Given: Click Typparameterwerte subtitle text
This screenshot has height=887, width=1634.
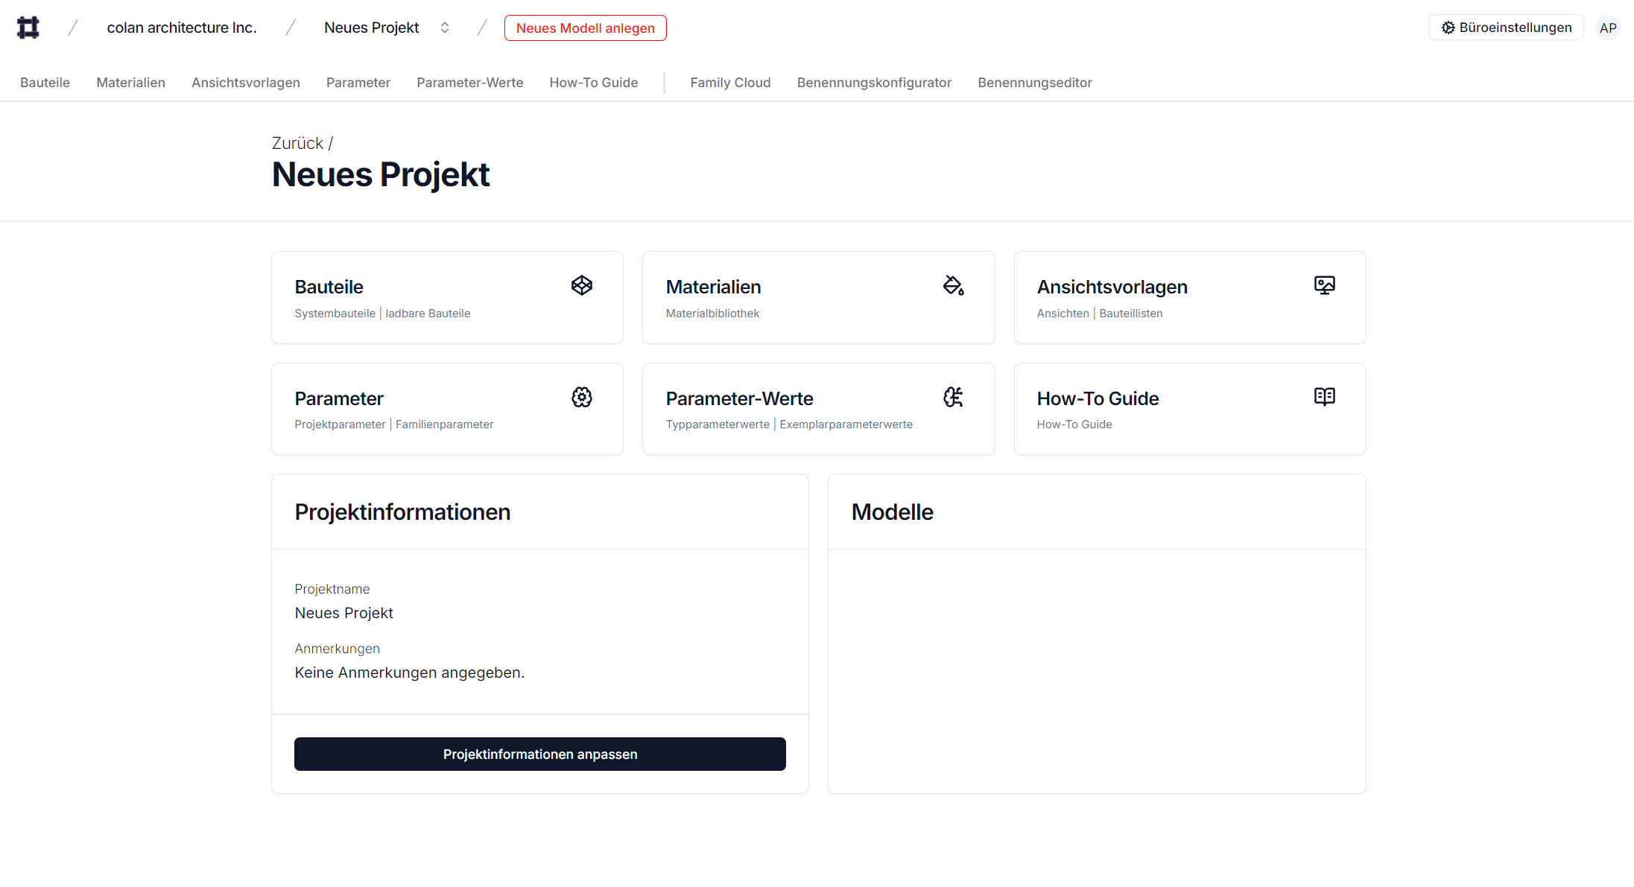Looking at the screenshot, I should coord(718,425).
